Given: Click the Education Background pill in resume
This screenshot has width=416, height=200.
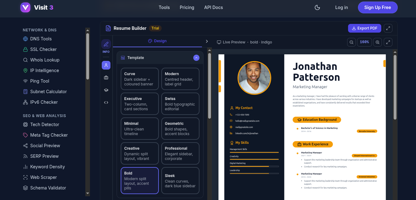Looking at the screenshot, I should coord(317,120).
